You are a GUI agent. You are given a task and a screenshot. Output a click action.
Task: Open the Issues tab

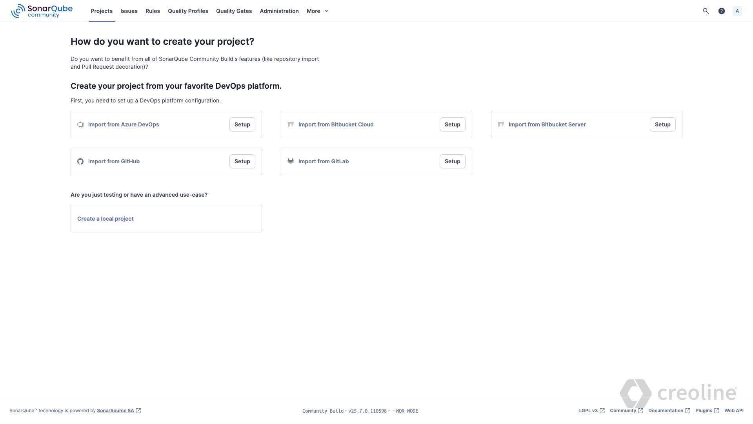pyautogui.click(x=129, y=11)
